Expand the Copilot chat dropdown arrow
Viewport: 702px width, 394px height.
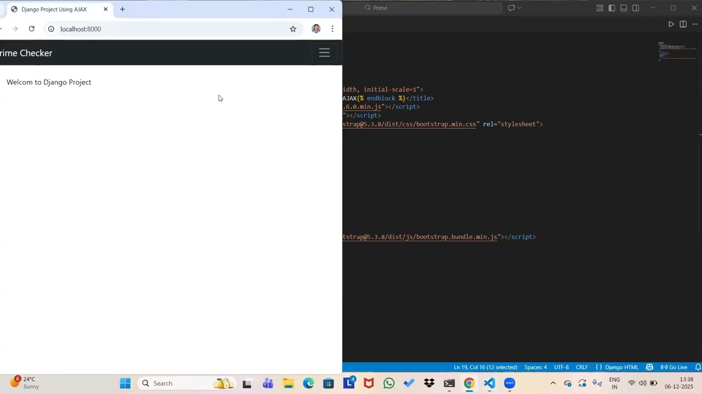coord(519,8)
